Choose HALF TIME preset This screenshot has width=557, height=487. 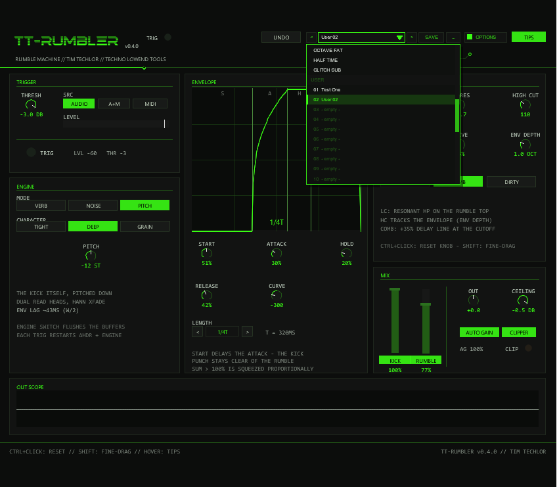point(381,60)
